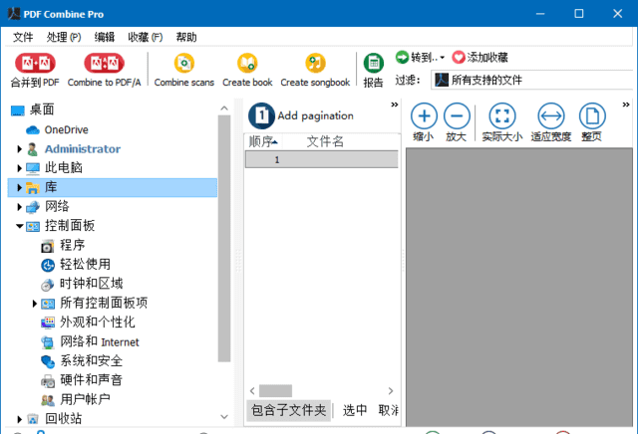
Task: Expand the 回收站 tree node
Action: 19,419
